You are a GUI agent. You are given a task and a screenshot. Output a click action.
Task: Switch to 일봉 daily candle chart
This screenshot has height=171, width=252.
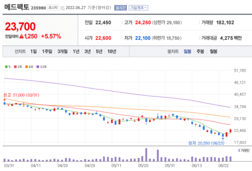(x=187, y=52)
